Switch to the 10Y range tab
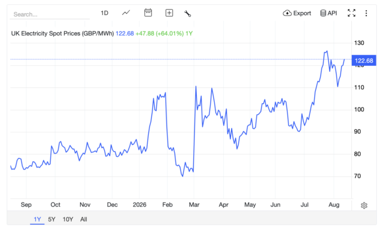Image resolution: width=383 pixels, height=233 pixels. click(x=68, y=219)
